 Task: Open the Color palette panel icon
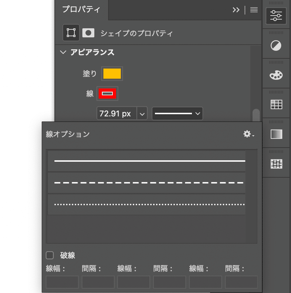tap(276, 75)
